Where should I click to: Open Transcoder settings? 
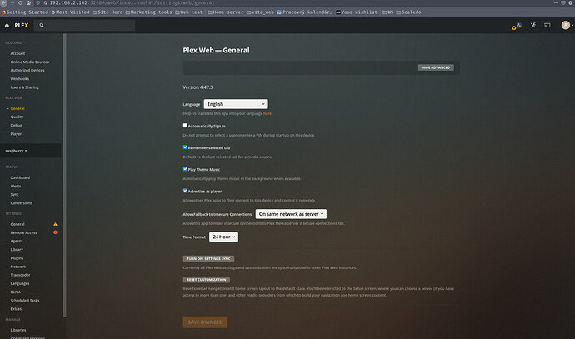(21, 275)
